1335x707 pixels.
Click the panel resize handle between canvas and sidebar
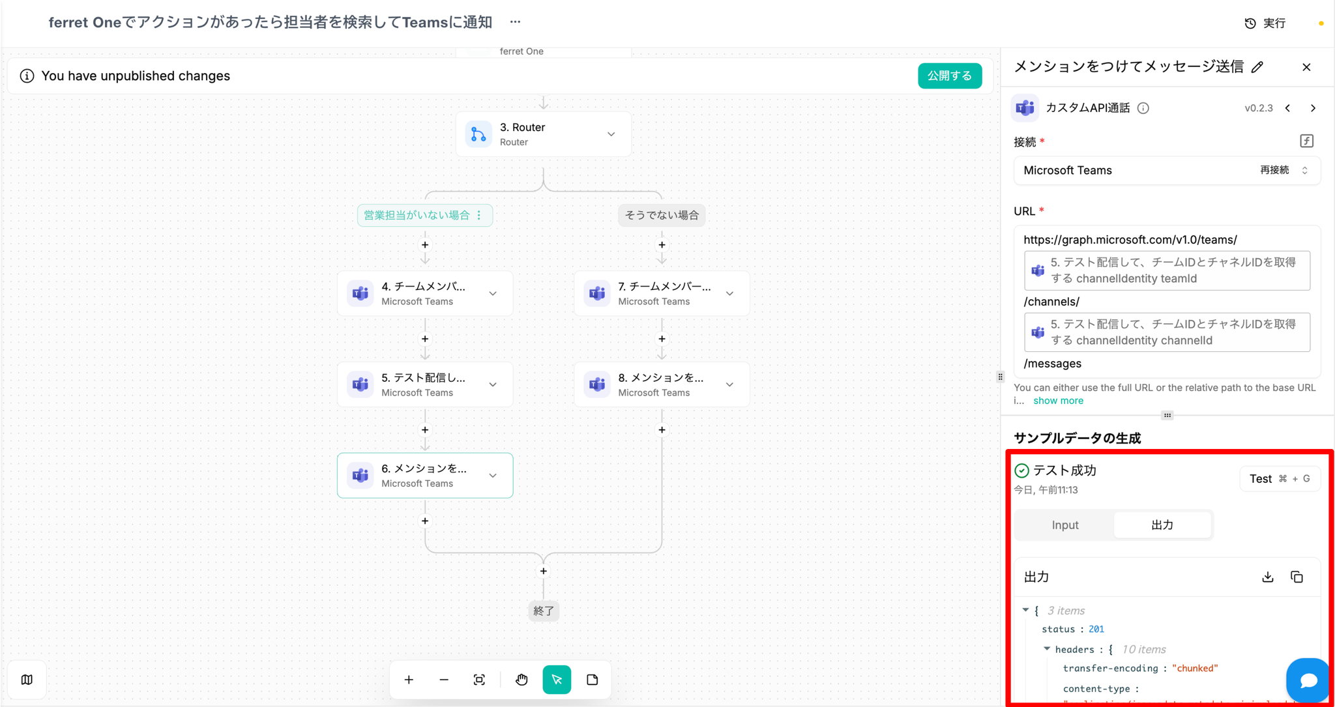click(1001, 377)
